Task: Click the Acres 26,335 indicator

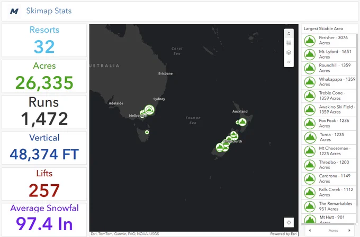Action: 44,76
